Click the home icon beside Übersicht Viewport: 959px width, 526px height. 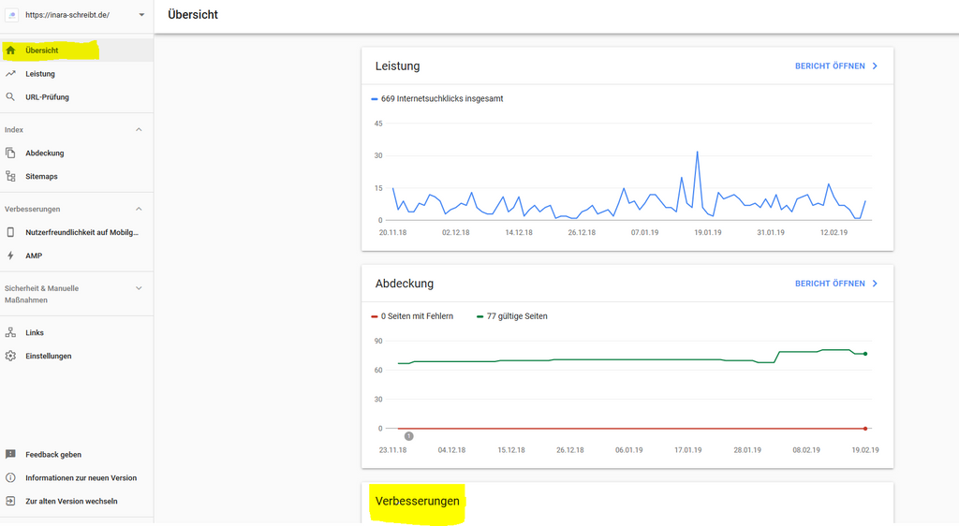10,51
